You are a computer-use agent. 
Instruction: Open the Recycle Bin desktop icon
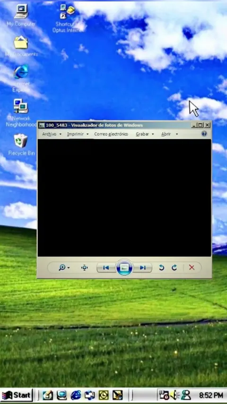(21, 140)
